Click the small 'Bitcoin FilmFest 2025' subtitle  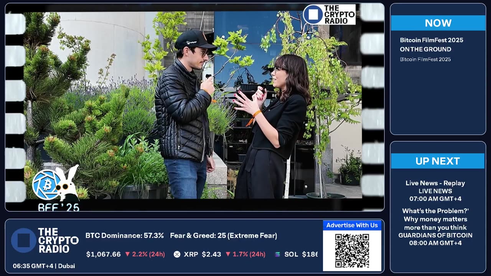[425, 59]
